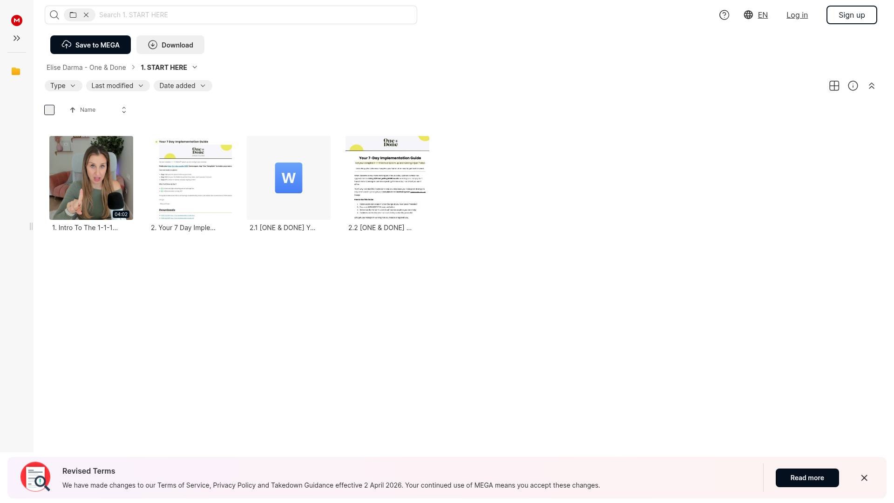The width and height of the screenshot is (894, 503).
Task: Toggle Name sort direction arrow
Action: pyautogui.click(x=73, y=110)
